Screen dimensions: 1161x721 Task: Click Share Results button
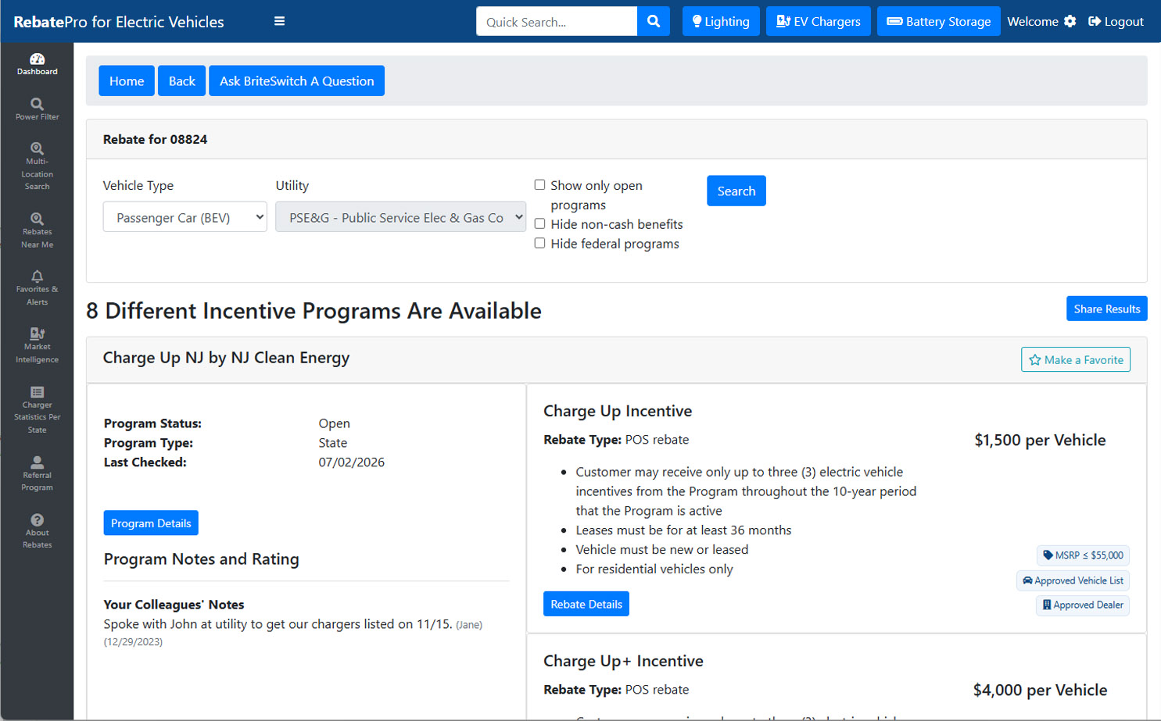[x=1107, y=309]
